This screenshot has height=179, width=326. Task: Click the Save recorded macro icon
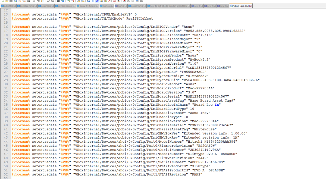coord(142,1)
